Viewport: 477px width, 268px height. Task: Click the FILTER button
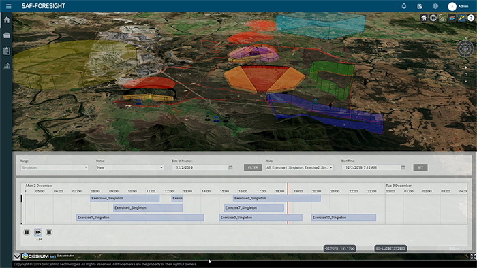point(253,167)
